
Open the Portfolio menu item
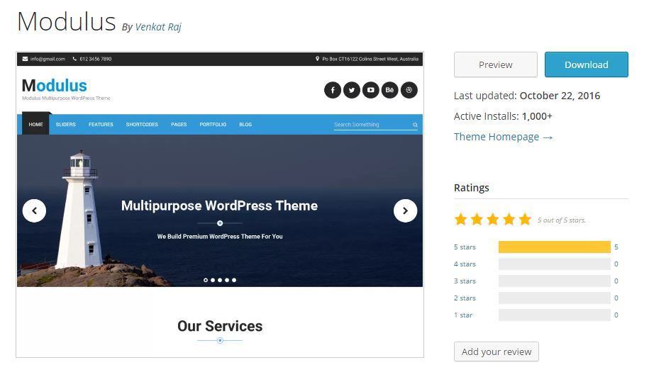213,125
